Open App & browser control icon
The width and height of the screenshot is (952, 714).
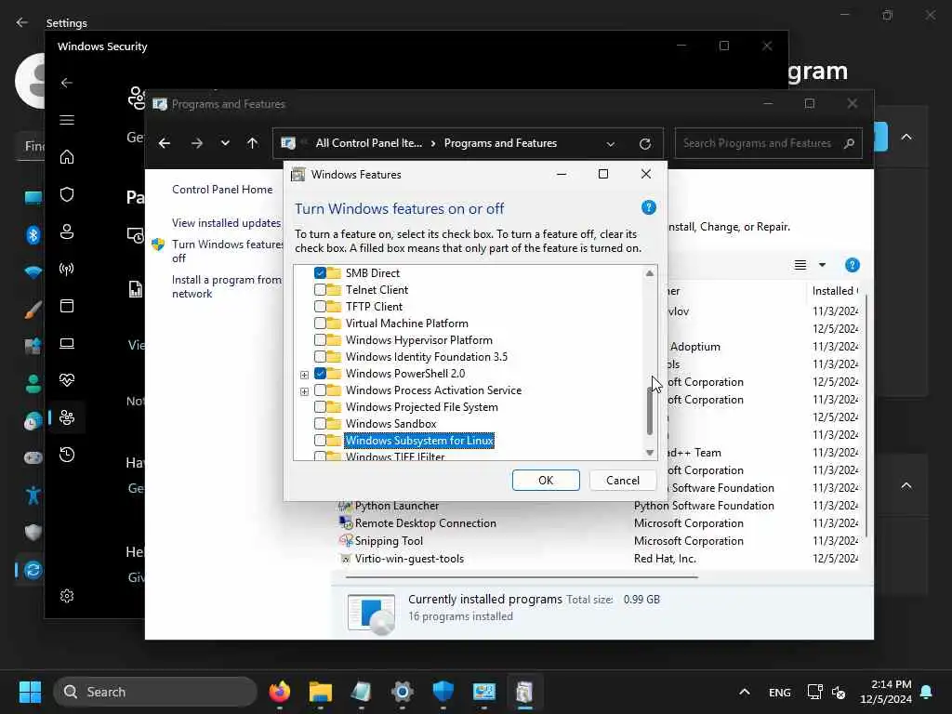coord(67,306)
